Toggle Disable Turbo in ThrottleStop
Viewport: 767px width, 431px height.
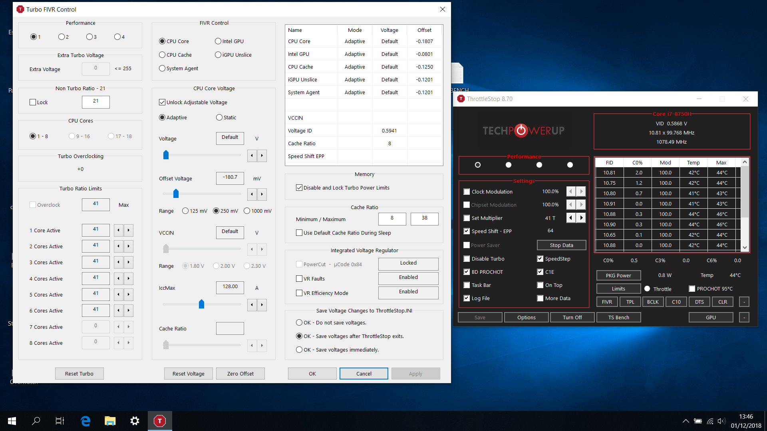click(x=467, y=259)
